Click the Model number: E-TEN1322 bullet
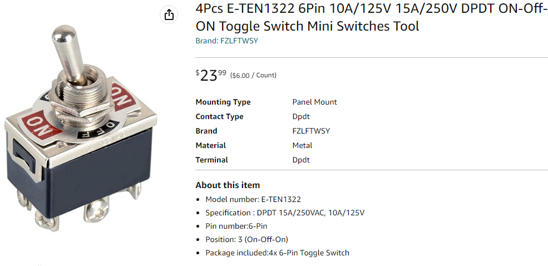Screen dimensions: 548x266 click(x=253, y=199)
